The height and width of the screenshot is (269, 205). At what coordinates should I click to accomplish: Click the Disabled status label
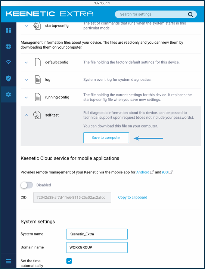click(x=44, y=185)
